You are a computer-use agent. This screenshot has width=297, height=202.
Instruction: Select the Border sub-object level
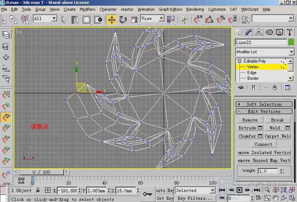pos(253,78)
